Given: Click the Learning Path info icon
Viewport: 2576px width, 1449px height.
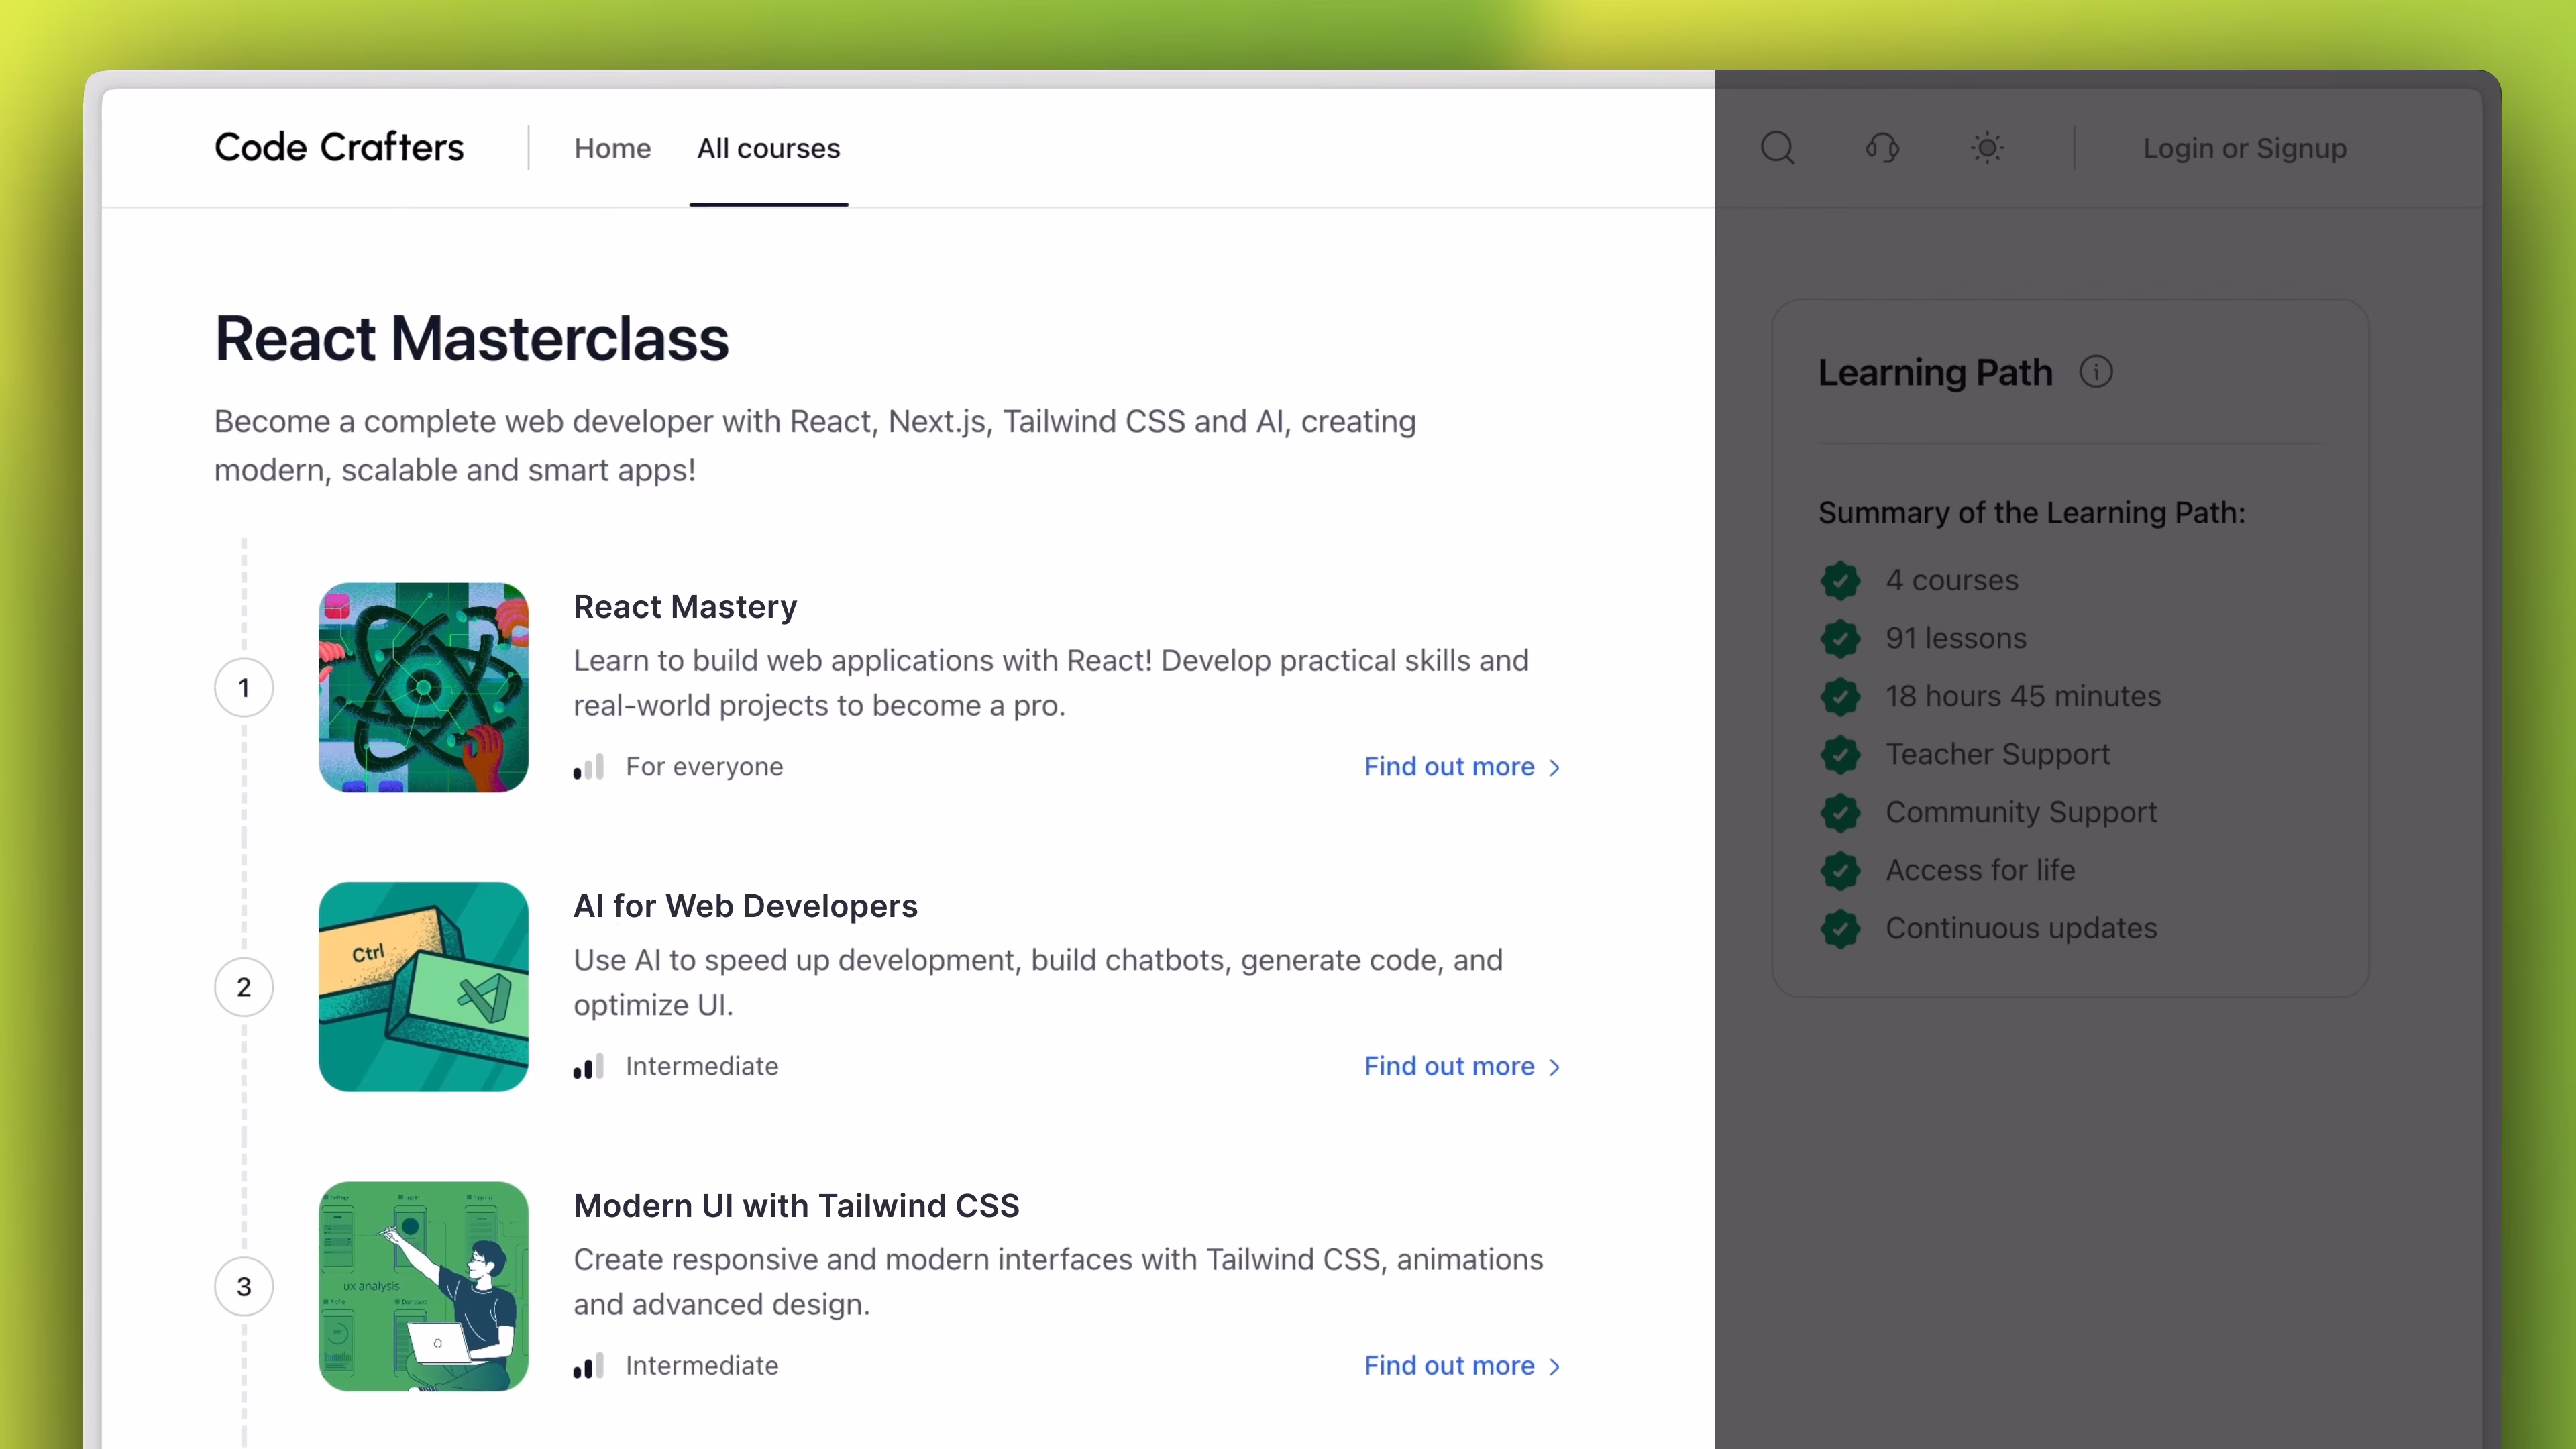Looking at the screenshot, I should point(2096,372).
